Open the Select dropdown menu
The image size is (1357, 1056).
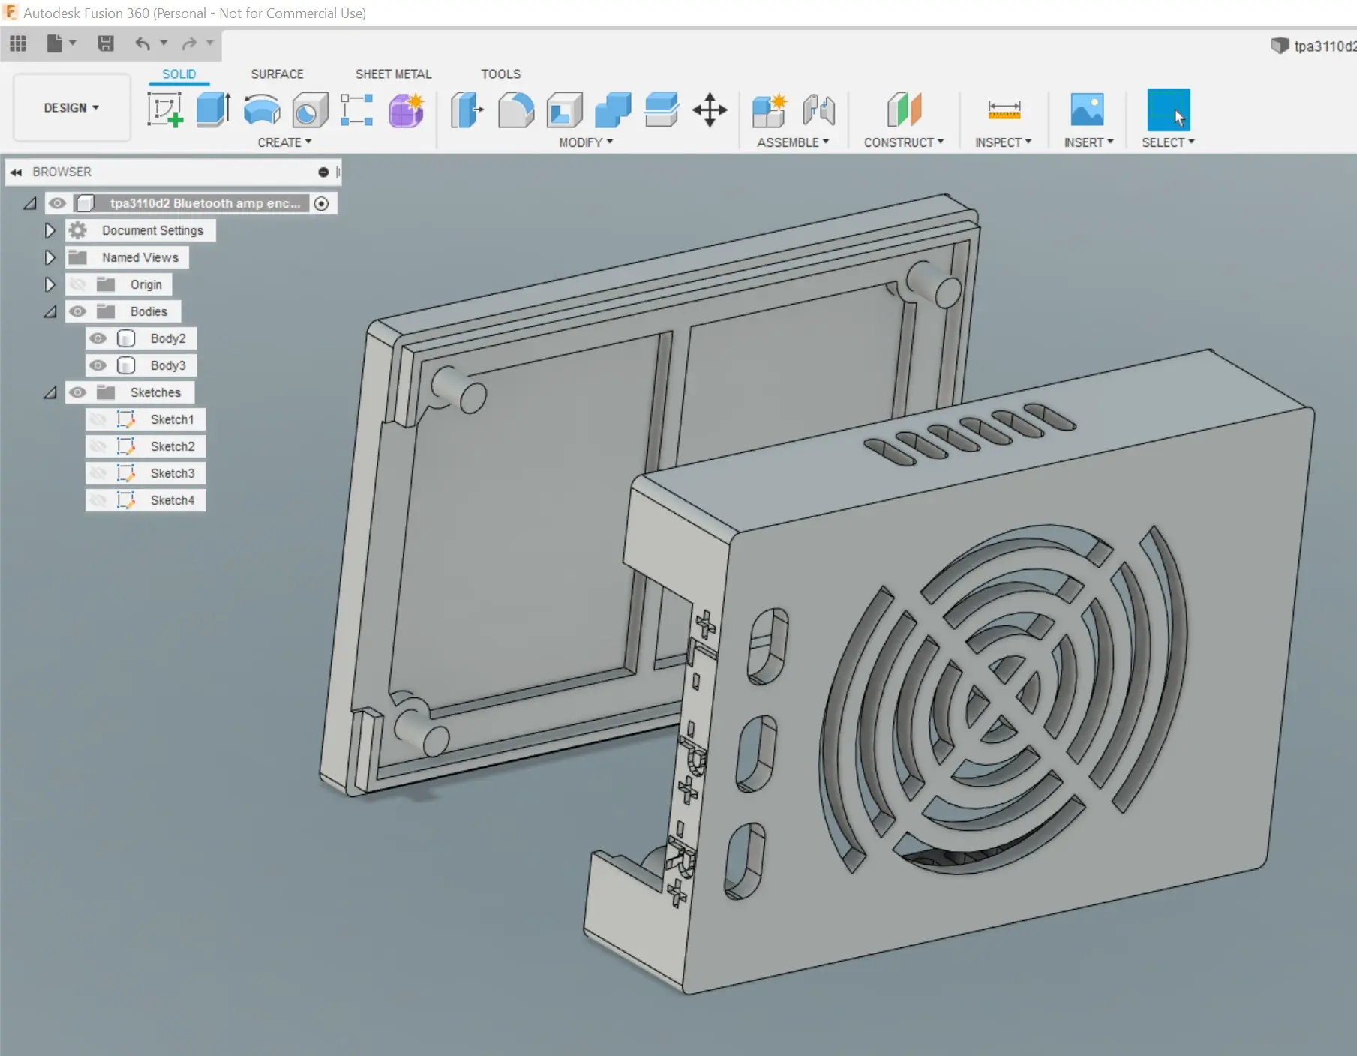(x=1168, y=142)
